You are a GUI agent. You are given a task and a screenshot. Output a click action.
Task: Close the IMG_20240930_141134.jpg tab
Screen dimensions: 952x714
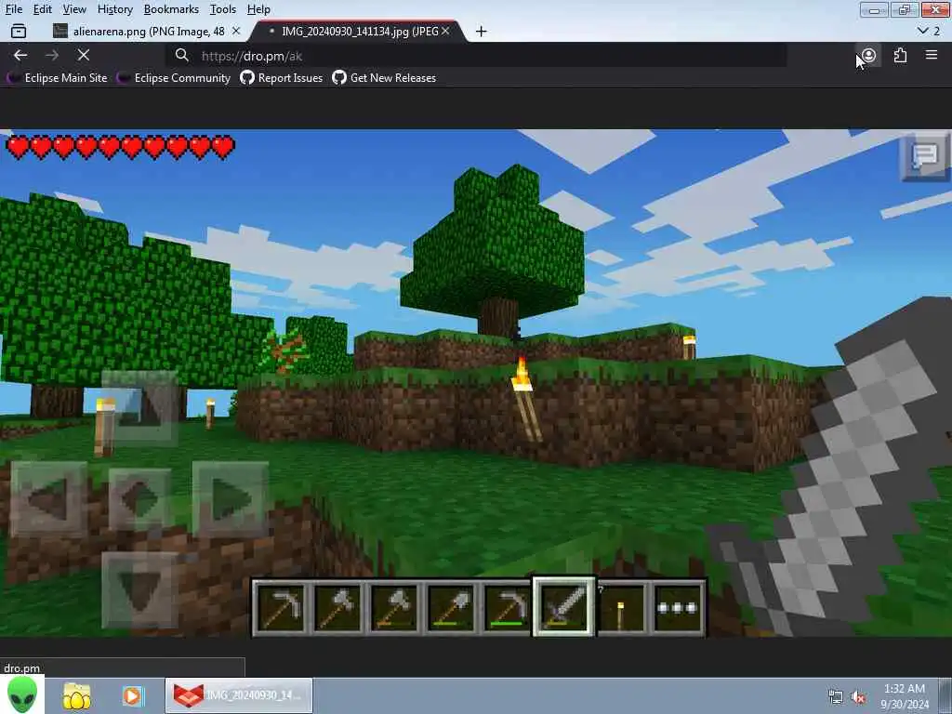(445, 31)
